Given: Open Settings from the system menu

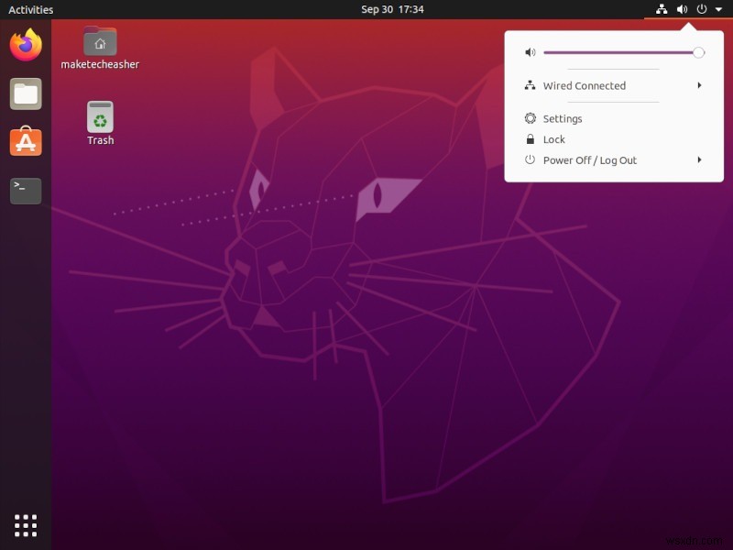Looking at the screenshot, I should click(563, 118).
